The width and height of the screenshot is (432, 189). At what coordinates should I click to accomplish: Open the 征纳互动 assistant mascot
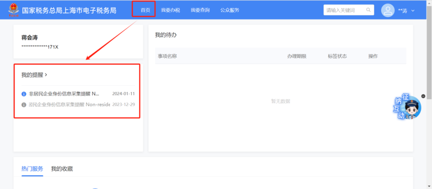click(x=408, y=107)
